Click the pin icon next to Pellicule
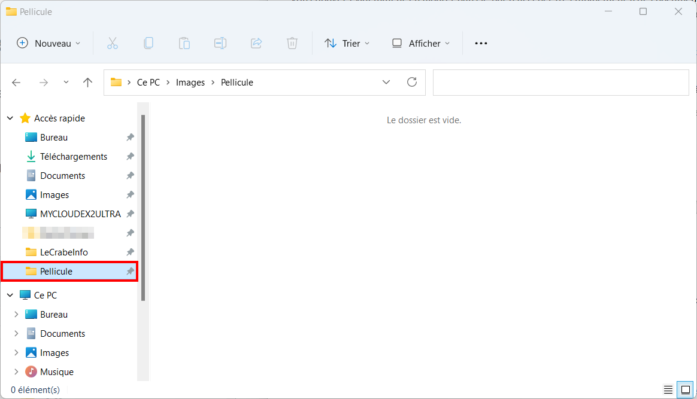The height and width of the screenshot is (399, 697). click(131, 271)
